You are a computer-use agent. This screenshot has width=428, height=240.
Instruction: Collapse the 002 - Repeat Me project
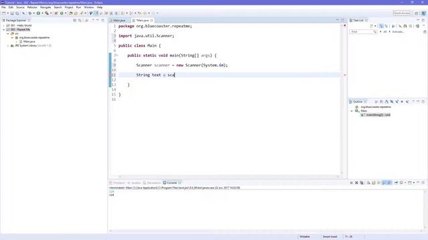[x=4, y=29]
